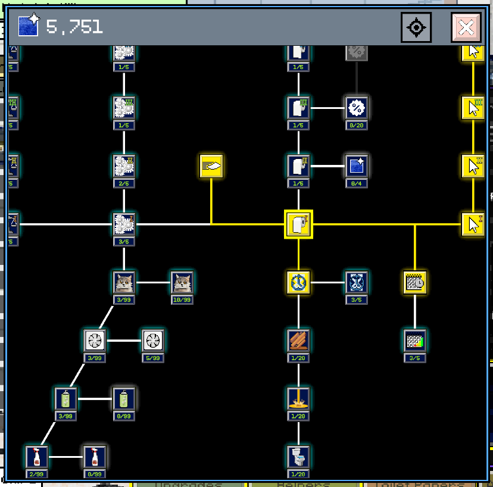Select the cat upgrade showing 3/99
Screen dimensions: 493x487
tap(124, 282)
